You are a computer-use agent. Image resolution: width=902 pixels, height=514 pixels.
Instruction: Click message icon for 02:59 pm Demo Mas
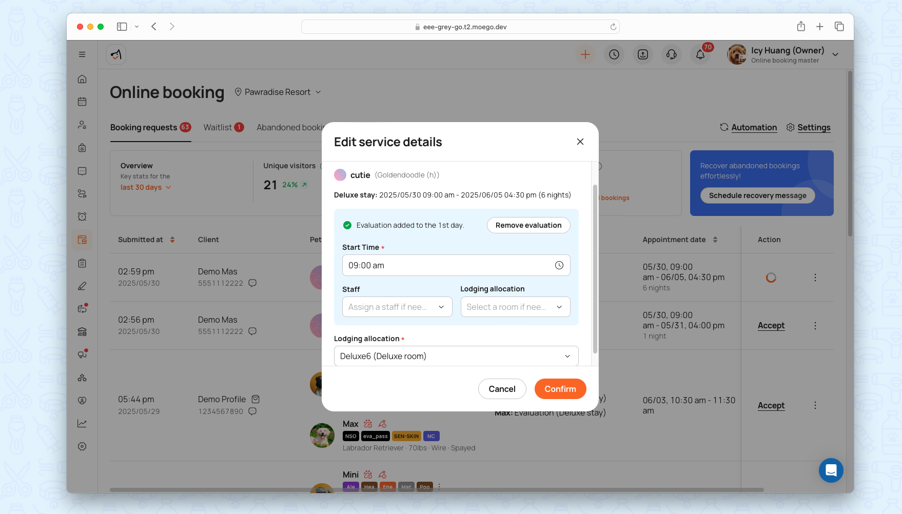pos(252,283)
